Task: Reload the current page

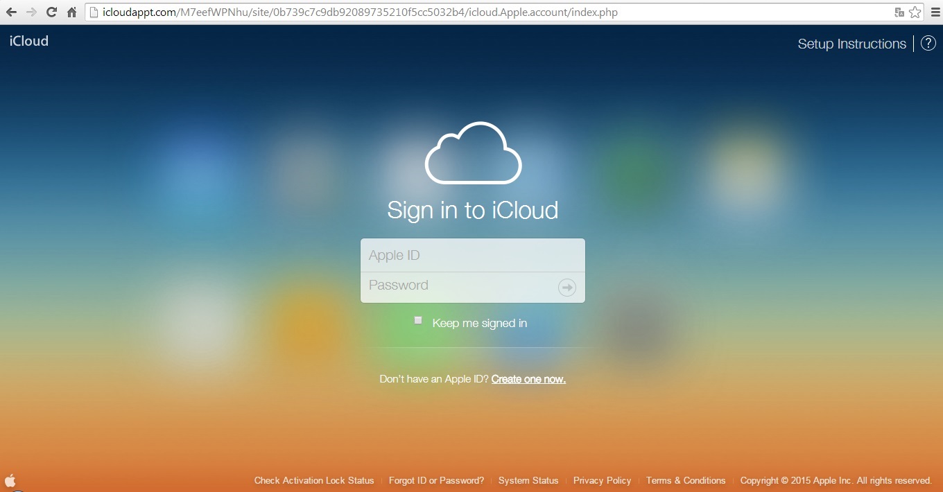Action: coord(51,12)
